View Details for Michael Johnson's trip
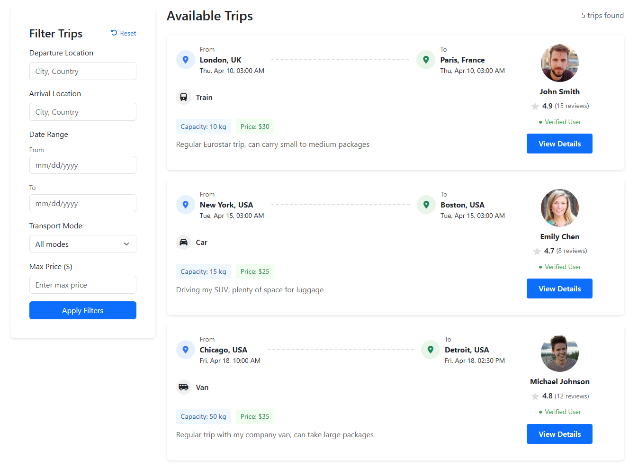Viewport: 638px width, 469px height. pos(559,433)
